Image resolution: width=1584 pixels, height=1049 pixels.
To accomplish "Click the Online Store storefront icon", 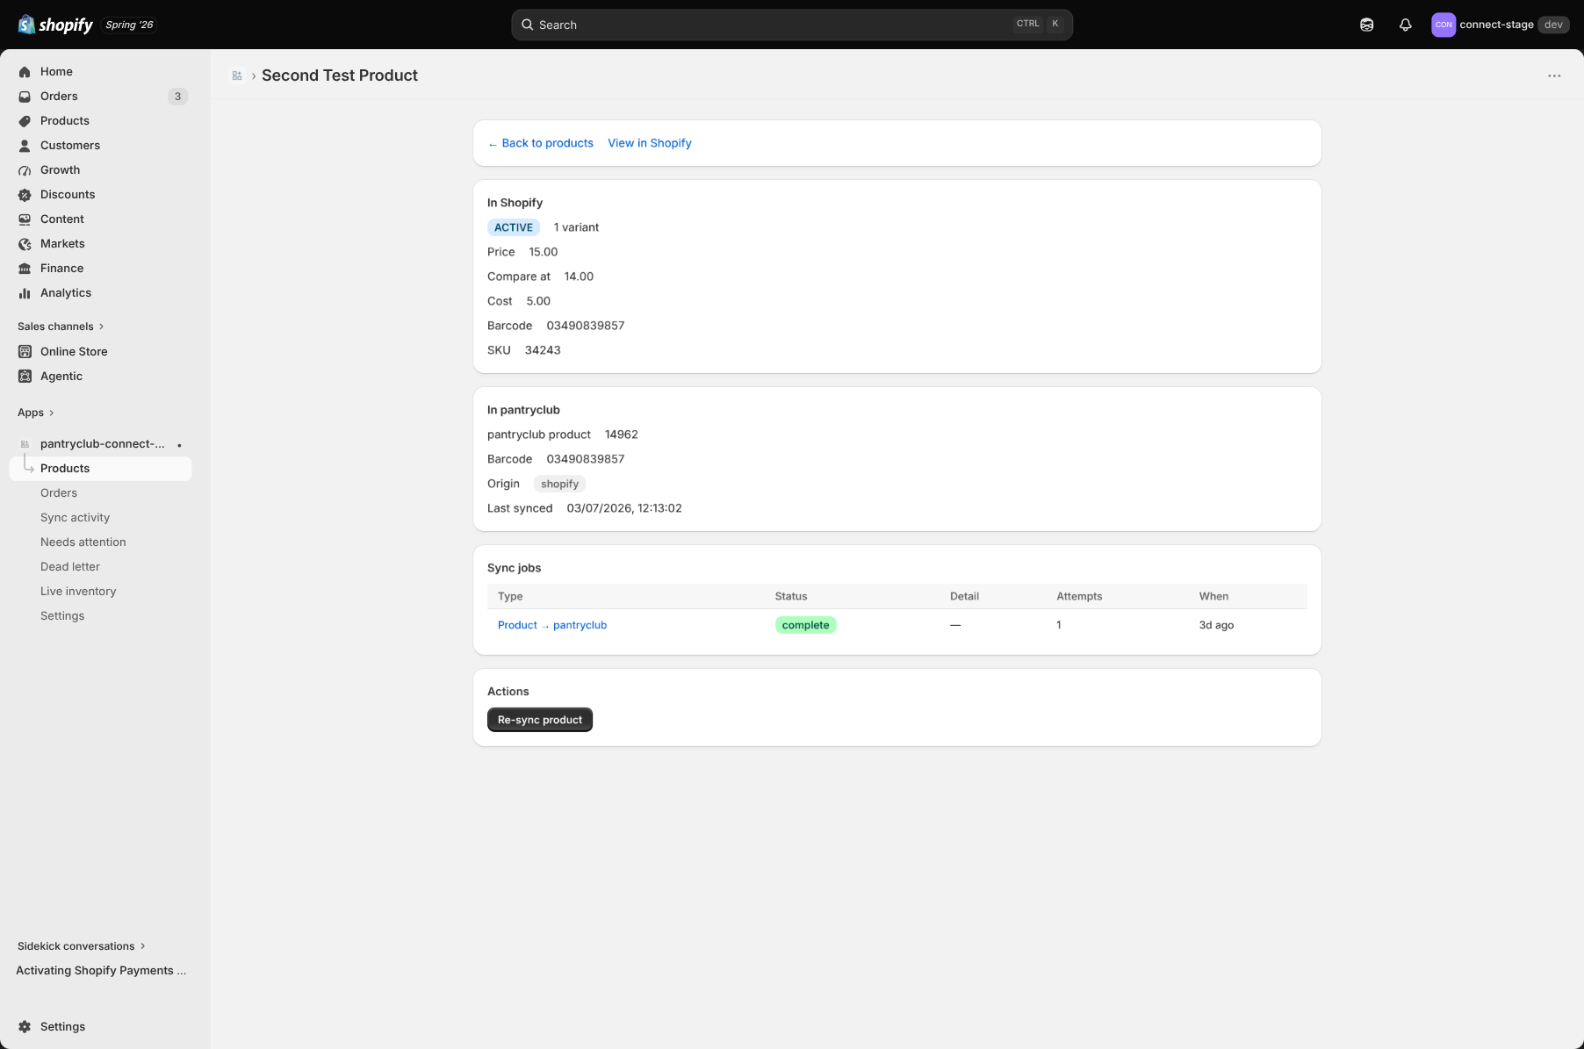I will tap(25, 351).
